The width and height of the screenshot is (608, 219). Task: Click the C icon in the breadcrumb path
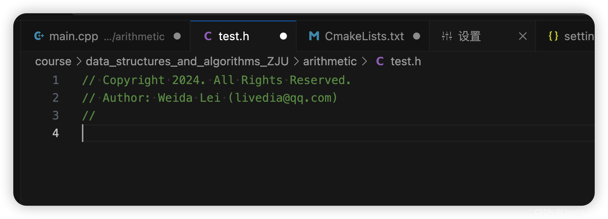(380, 62)
